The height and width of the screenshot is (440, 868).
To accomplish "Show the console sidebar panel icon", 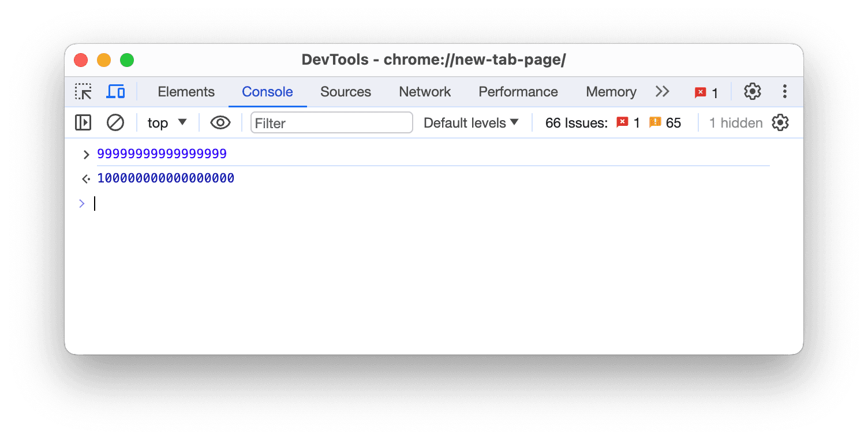I will 83,122.
